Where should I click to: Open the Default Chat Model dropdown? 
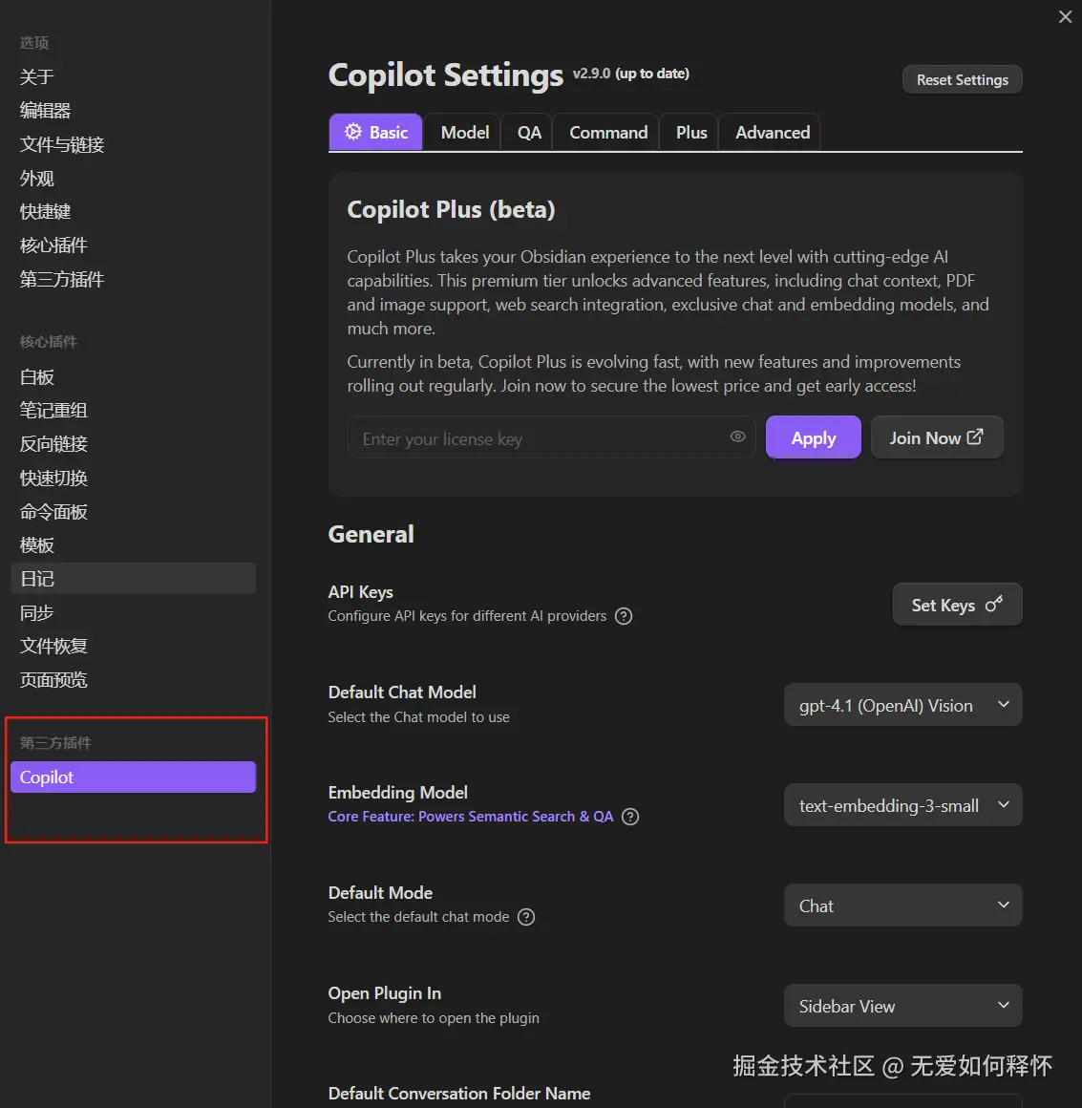902,705
